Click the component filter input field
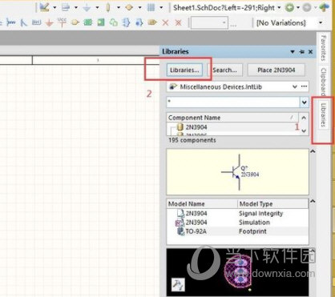Image resolution: width=335 pixels, height=297 pixels. 233,102
